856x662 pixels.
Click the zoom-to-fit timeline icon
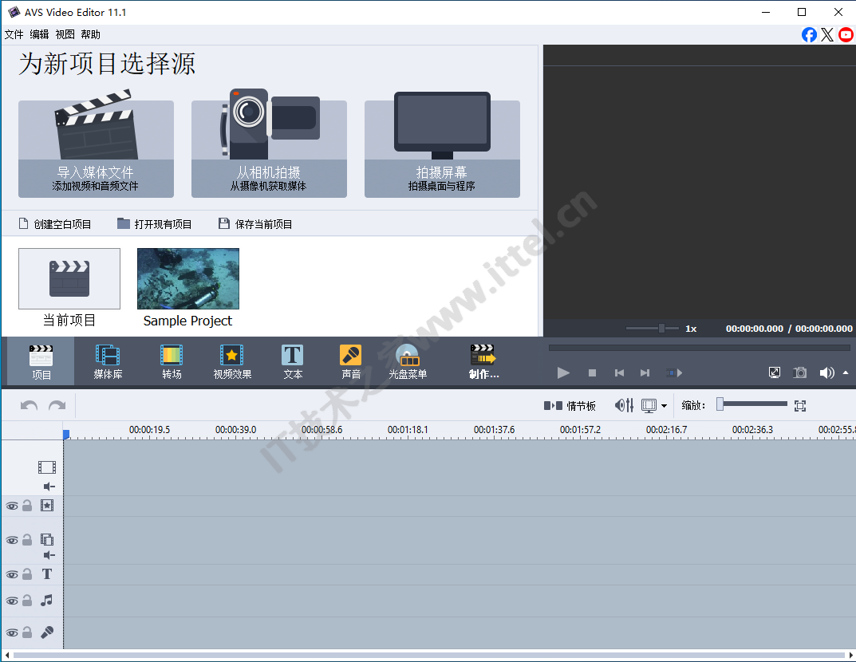[800, 405]
